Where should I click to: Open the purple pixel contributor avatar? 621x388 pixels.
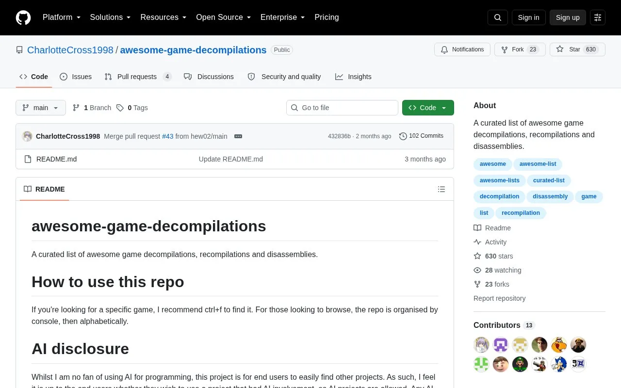click(x=501, y=345)
